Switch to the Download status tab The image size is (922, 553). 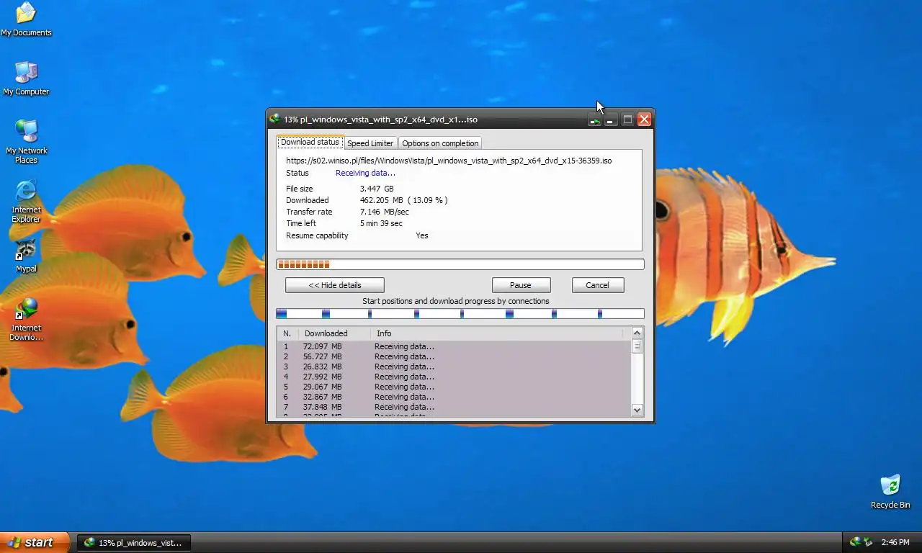click(310, 143)
